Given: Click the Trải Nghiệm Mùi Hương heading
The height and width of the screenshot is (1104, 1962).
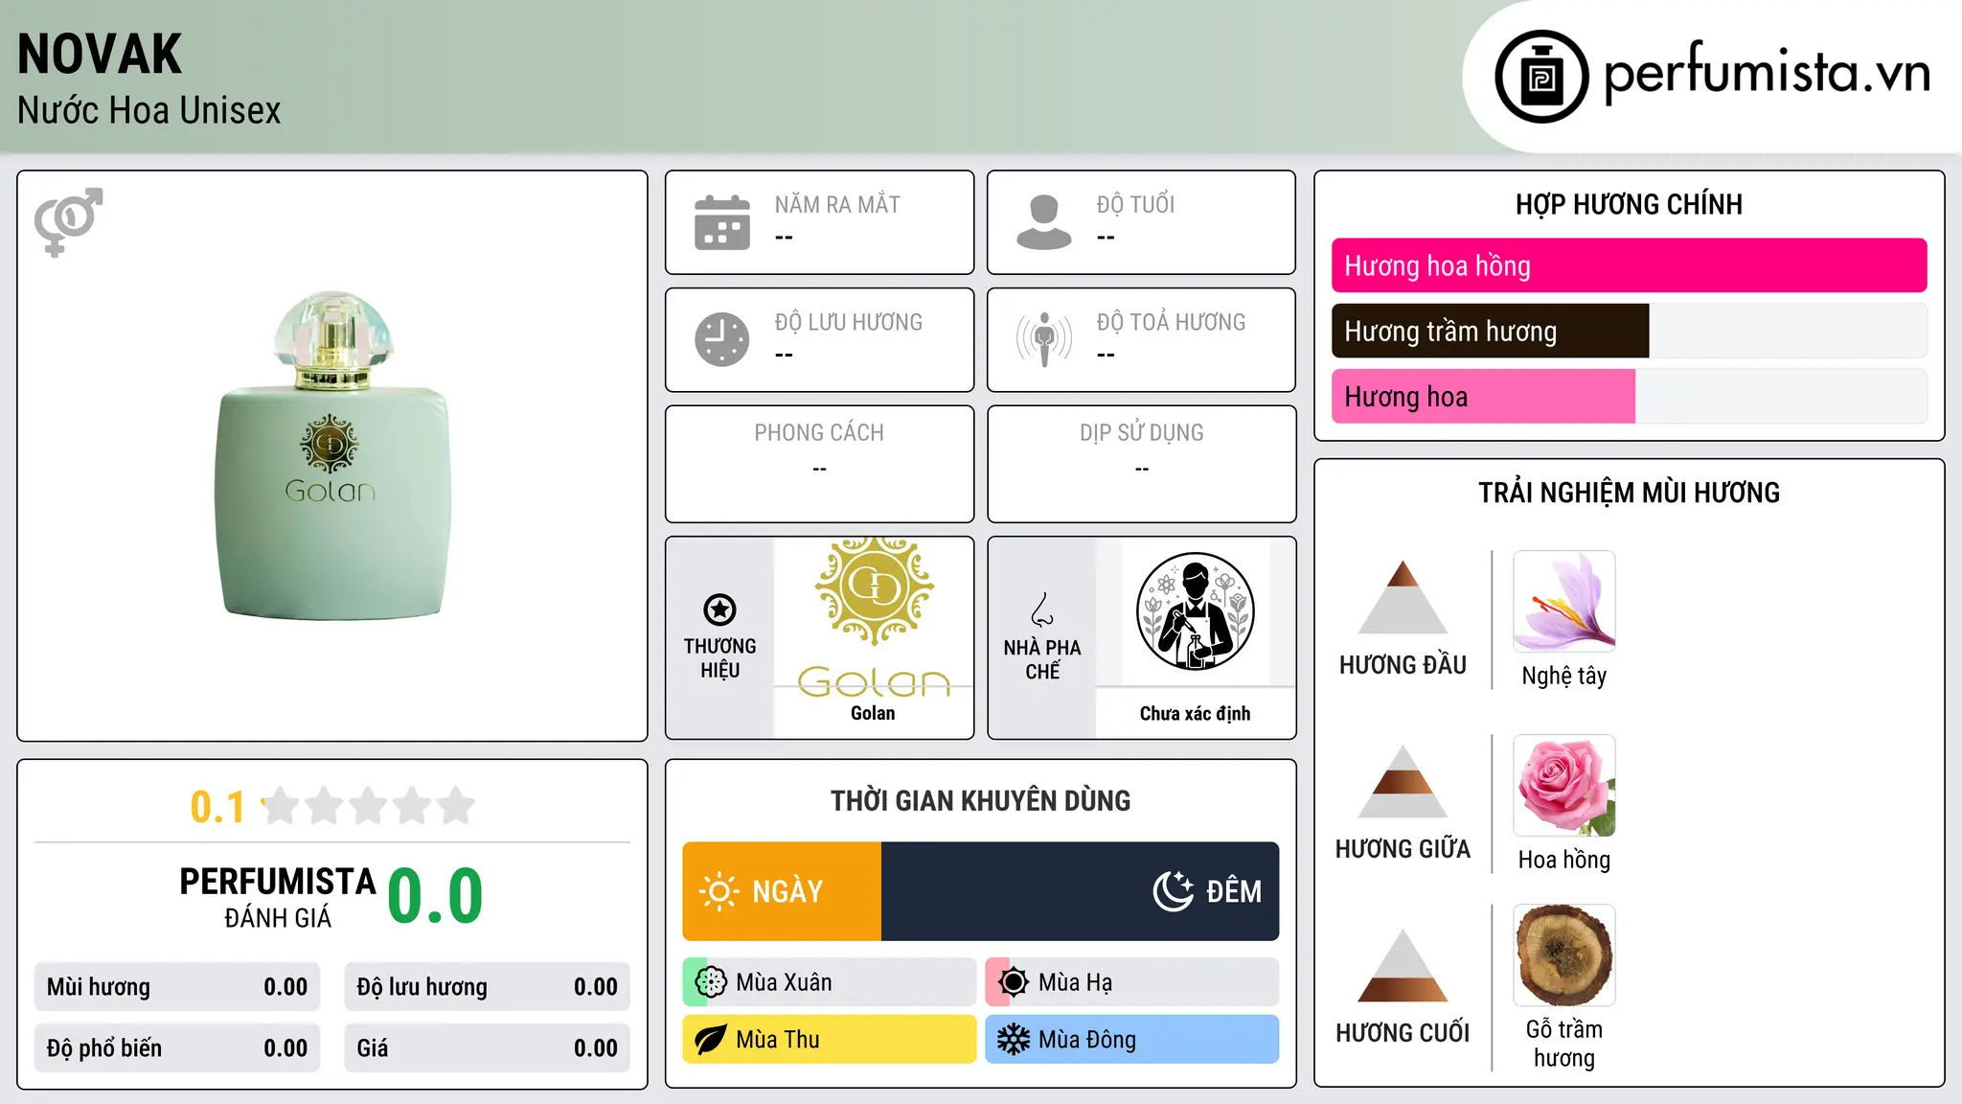Looking at the screenshot, I should pos(1629,493).
